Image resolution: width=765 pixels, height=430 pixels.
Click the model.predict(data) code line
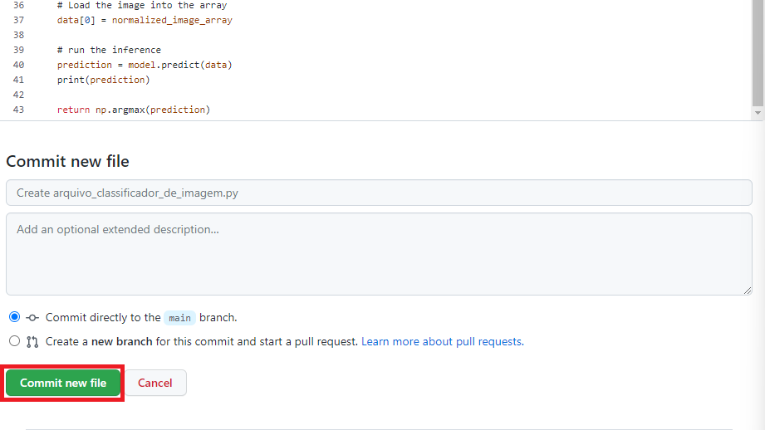(x=145, y=65)
